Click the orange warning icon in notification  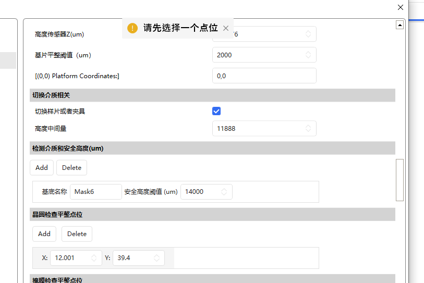(132, 28)
